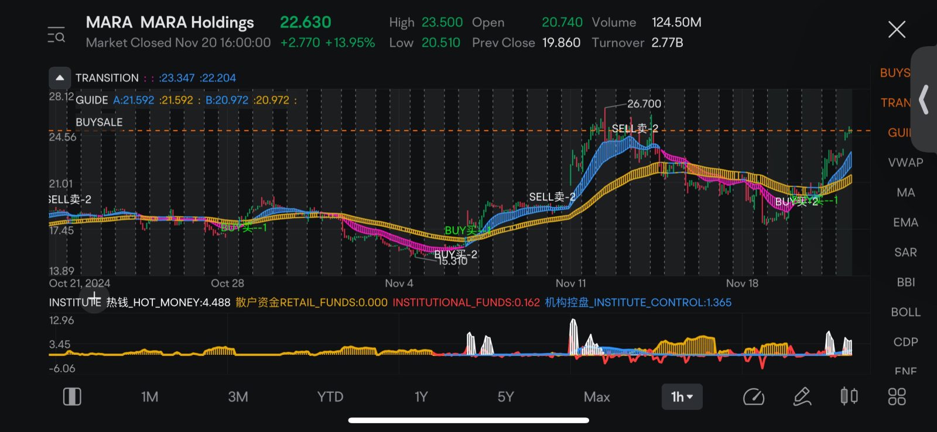Enable the BOLL indicator
This screenshot has width=937, height=432.
click(905, 312)
